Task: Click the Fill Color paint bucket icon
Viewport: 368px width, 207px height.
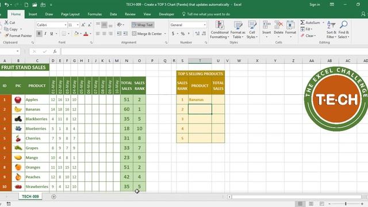Action: [x=76, y=34]
